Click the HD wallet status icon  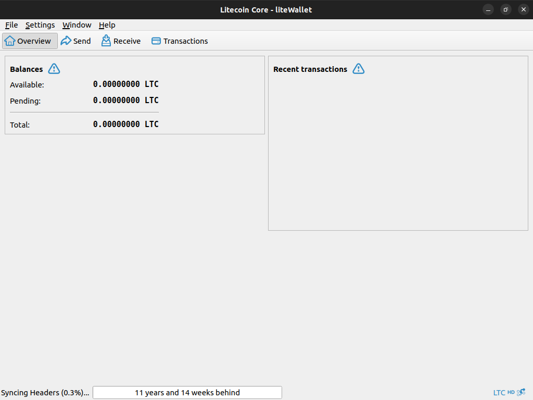[511, 392]
